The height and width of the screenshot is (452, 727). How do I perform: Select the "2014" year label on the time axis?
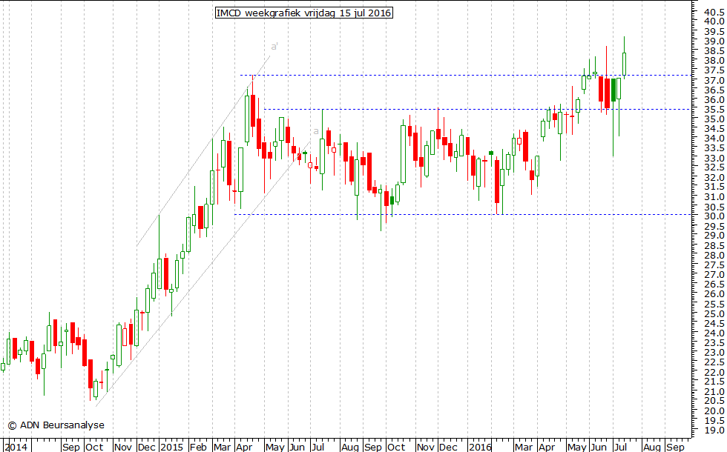(x=16, y=447)
